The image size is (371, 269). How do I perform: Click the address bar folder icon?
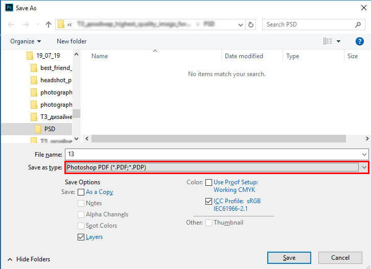click(61, 25)
